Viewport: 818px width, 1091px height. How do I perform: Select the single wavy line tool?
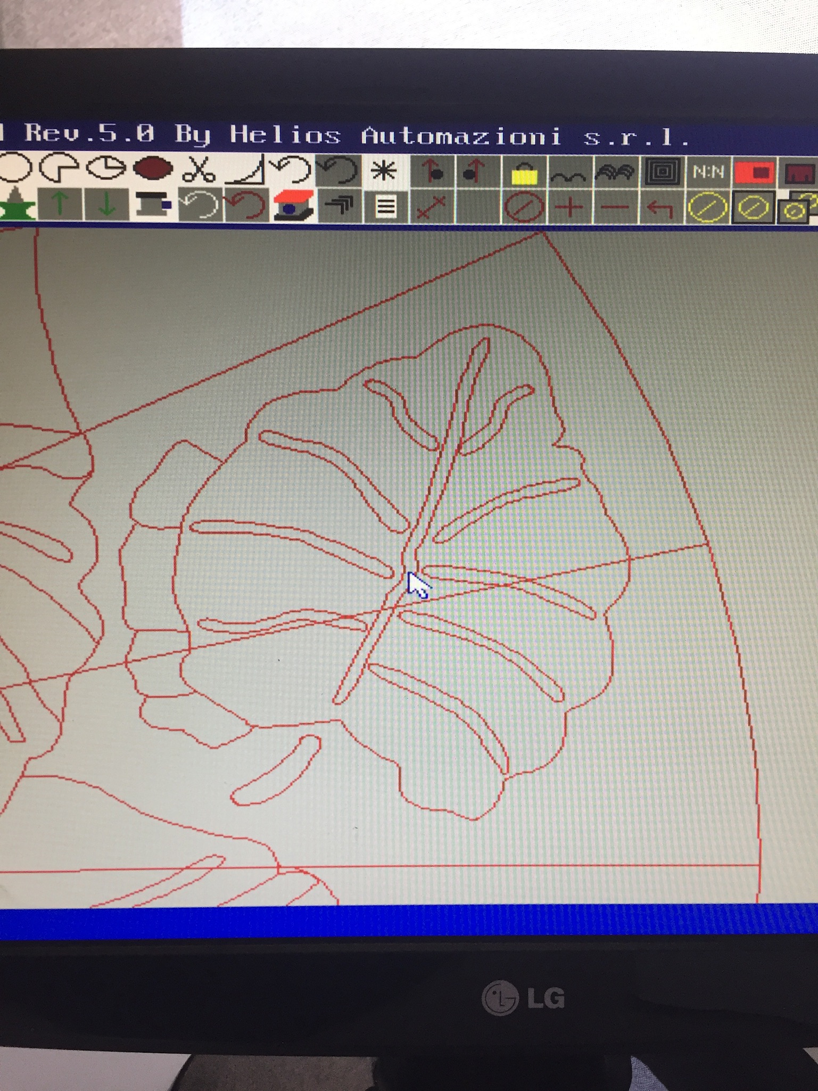click(569, 173)
